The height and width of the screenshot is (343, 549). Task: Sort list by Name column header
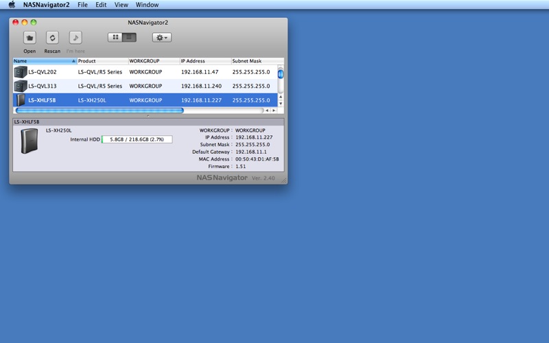click(x=43, y=61)
